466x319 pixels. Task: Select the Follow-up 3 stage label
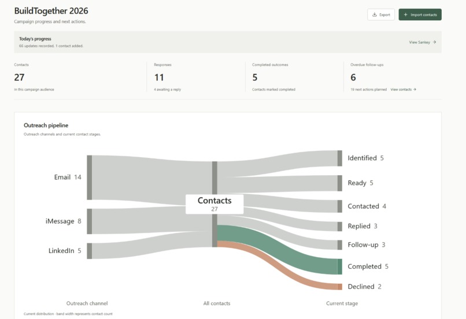[367, 245]
